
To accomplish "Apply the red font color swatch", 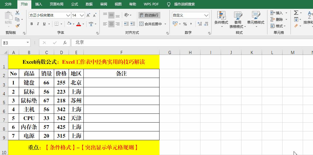I will click(x=78, y=24).
